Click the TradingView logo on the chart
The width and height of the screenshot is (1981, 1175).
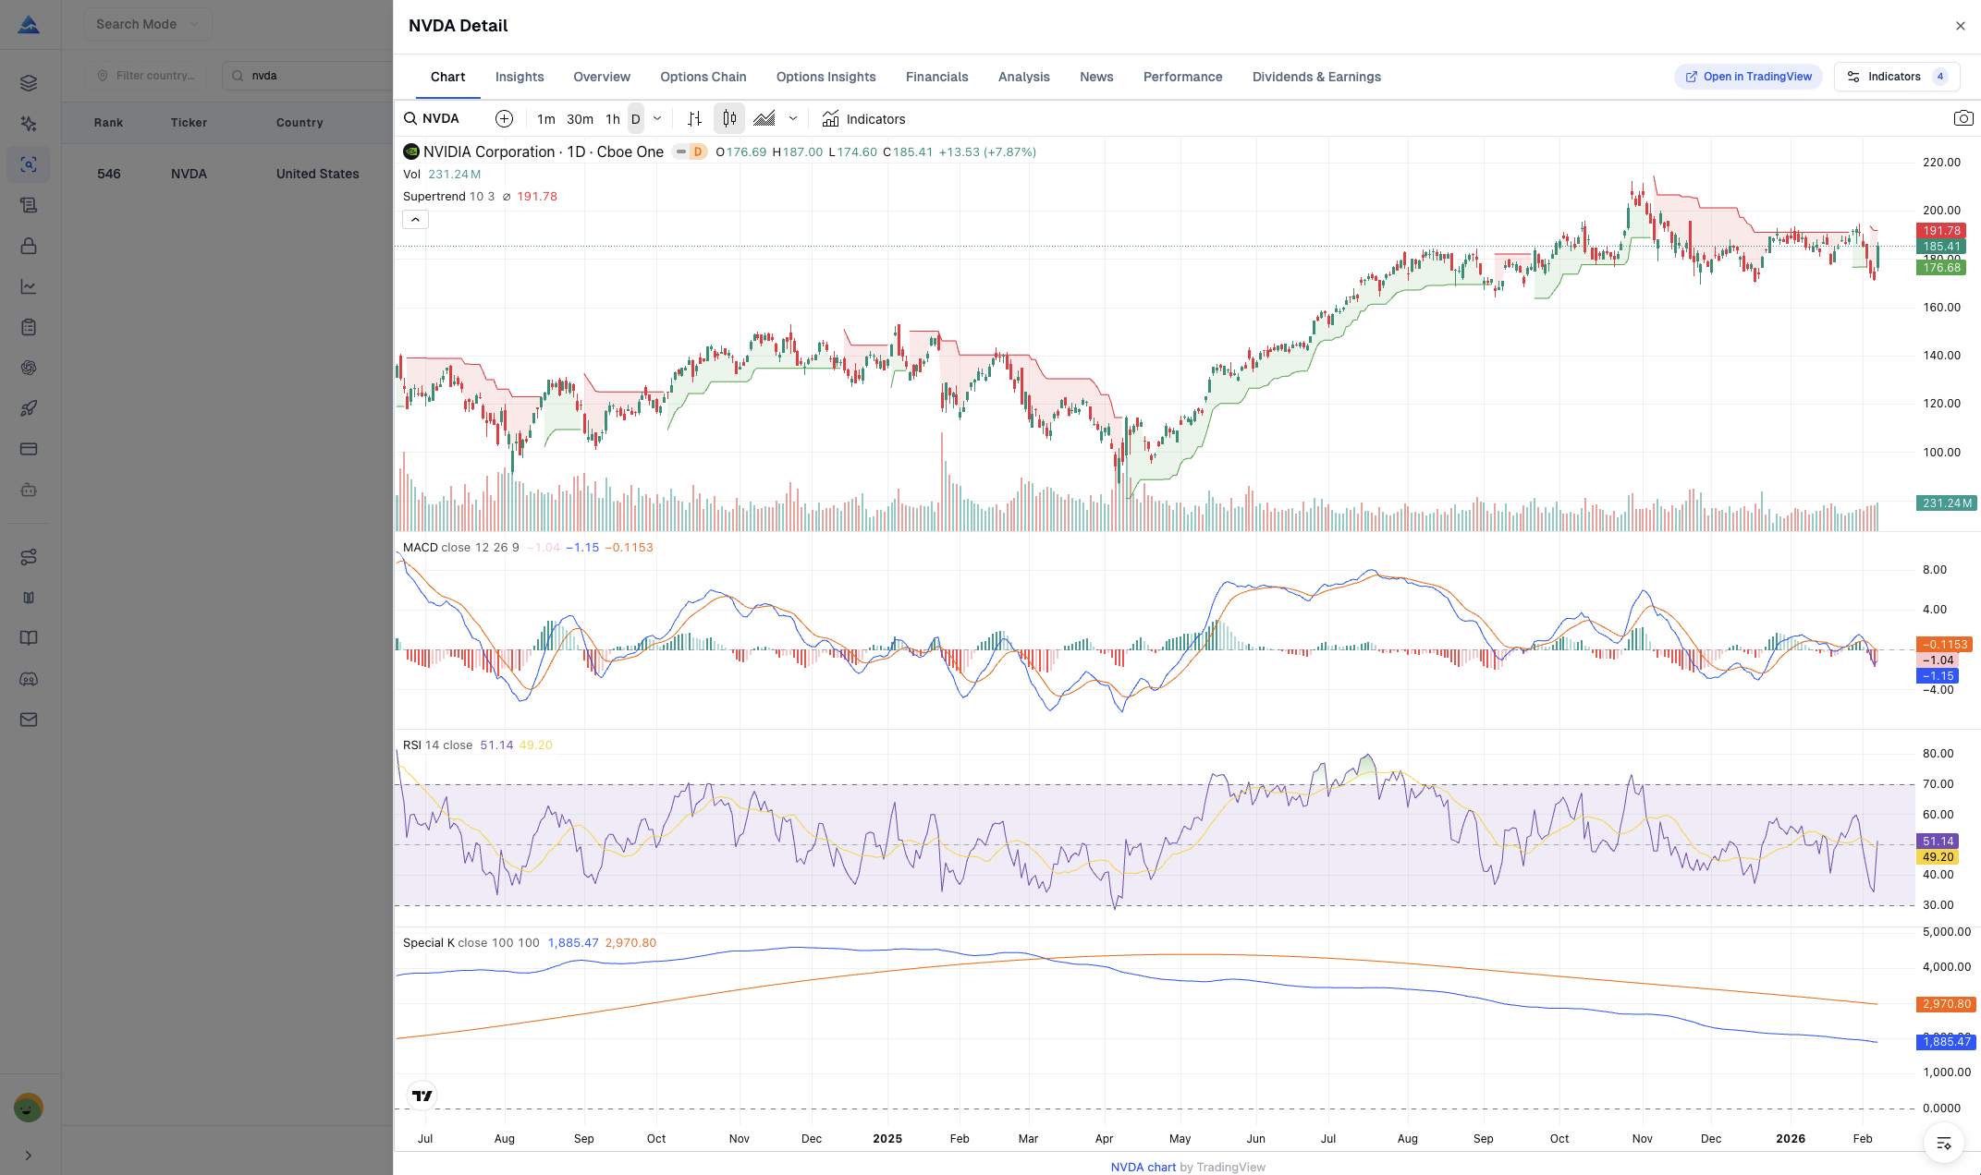[422, 1096]
